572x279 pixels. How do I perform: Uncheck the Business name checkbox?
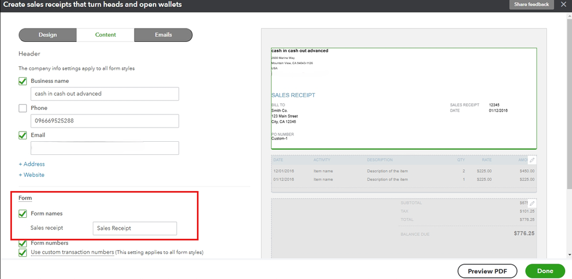pyautogui.click(x=23, y=81)
